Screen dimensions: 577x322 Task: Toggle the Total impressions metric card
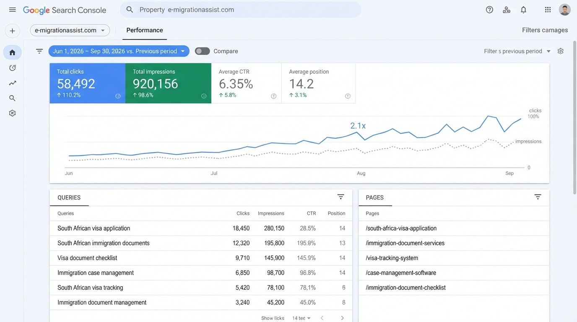(168, 83)
